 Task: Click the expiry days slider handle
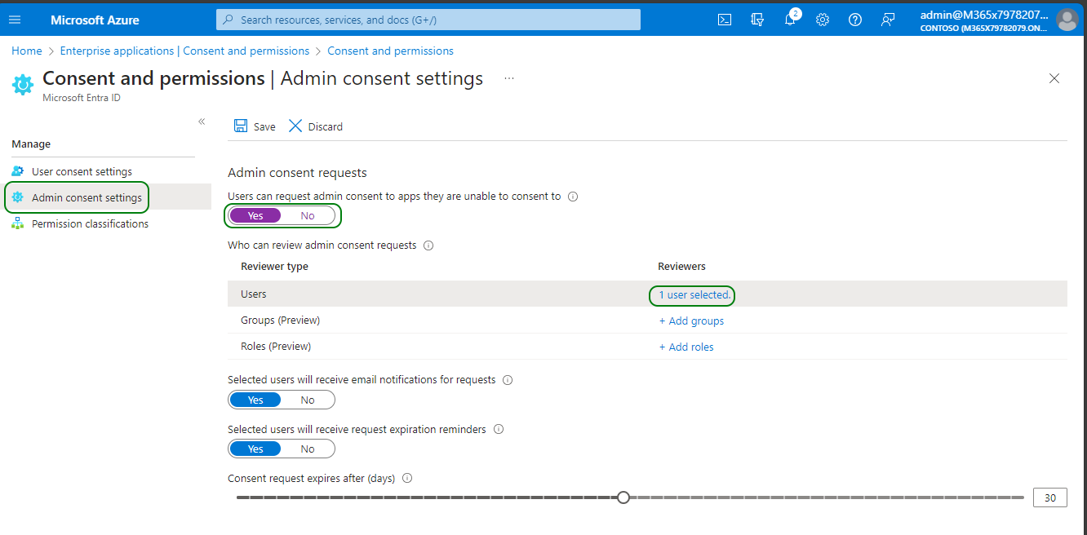pyautogui.click(x=623, y=497)
